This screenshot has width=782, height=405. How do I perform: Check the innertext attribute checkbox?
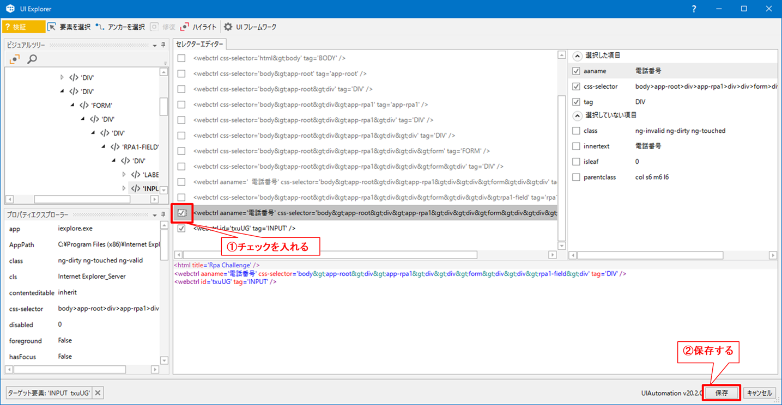tap(576, 146)
